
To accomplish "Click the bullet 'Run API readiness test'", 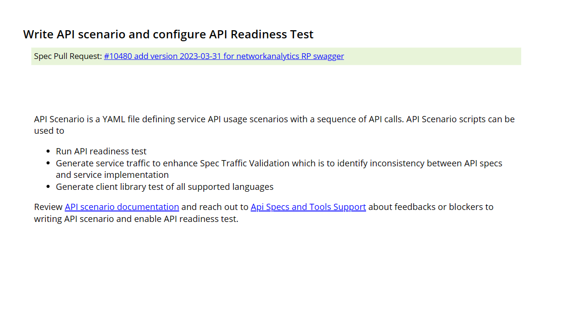I will pos(101,151).
